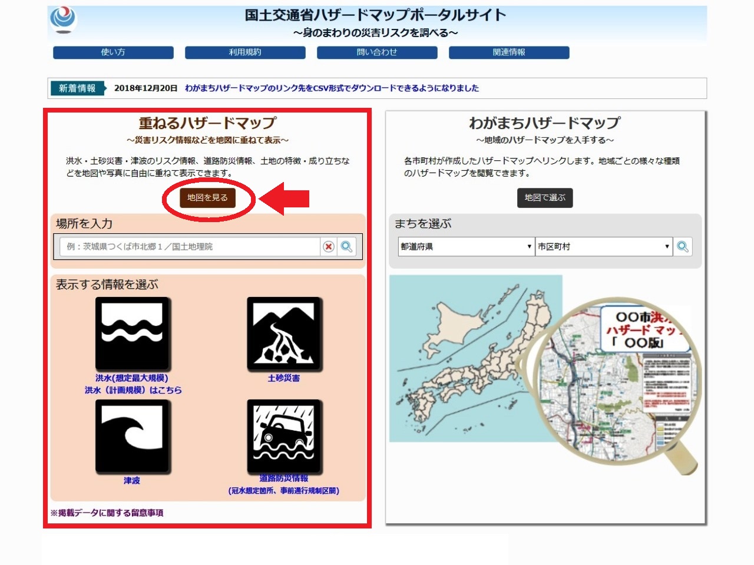The width and height of the screenshot is (754, 565).
Task: Click the site logo icon
Action: pos(63,19)
